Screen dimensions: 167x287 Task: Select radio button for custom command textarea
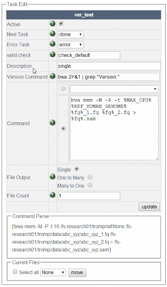pyautogui.click(x=63, y=128)
